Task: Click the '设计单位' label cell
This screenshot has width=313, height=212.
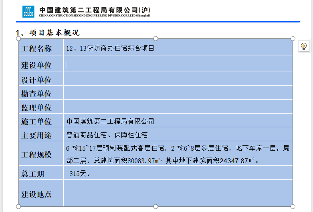Action: (41, 79)
